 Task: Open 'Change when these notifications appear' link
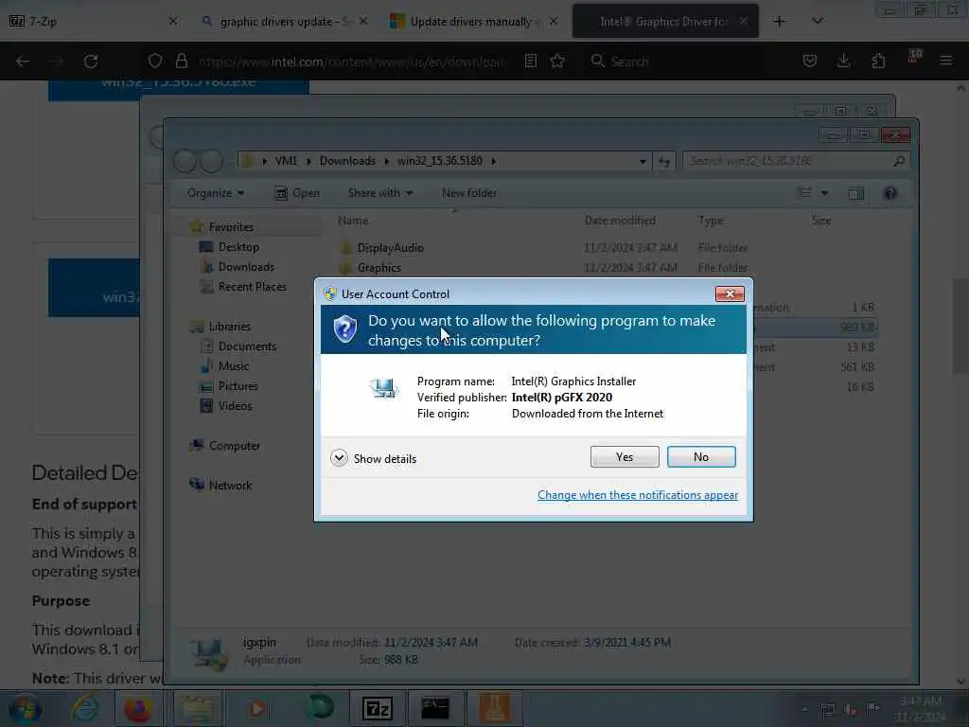point(637,494)
